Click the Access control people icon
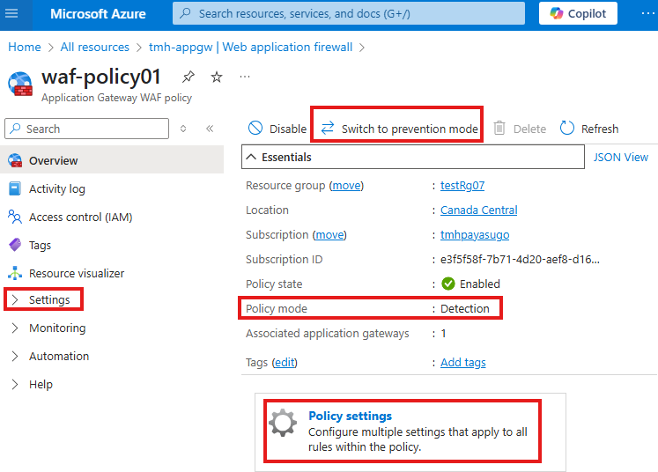The height and width of the screenshot is (472, 658). pyautogui.click(x=15, y=217)
